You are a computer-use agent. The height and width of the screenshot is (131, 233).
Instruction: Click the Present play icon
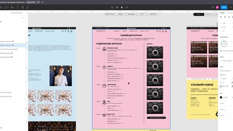tap(231, 7)
